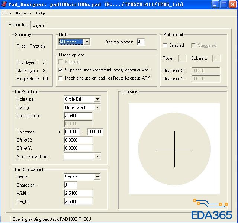Open the File menu

[x=7, y=13]
